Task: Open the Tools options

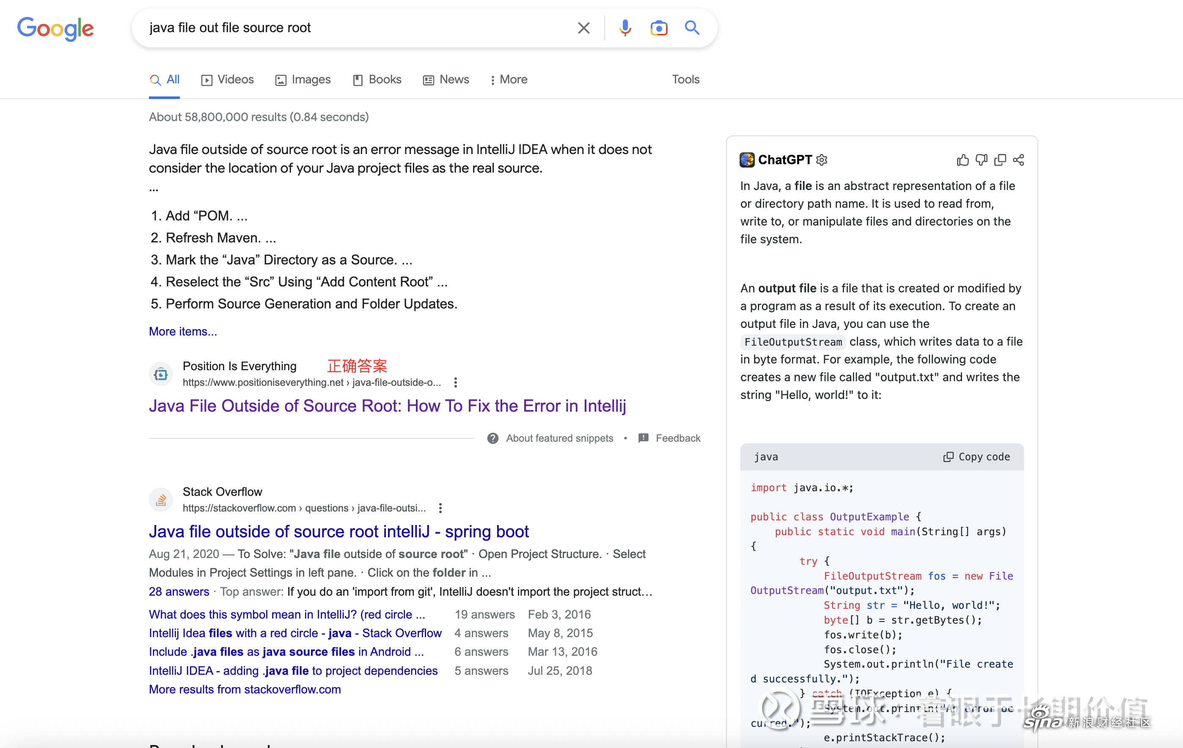Action: 686,80
